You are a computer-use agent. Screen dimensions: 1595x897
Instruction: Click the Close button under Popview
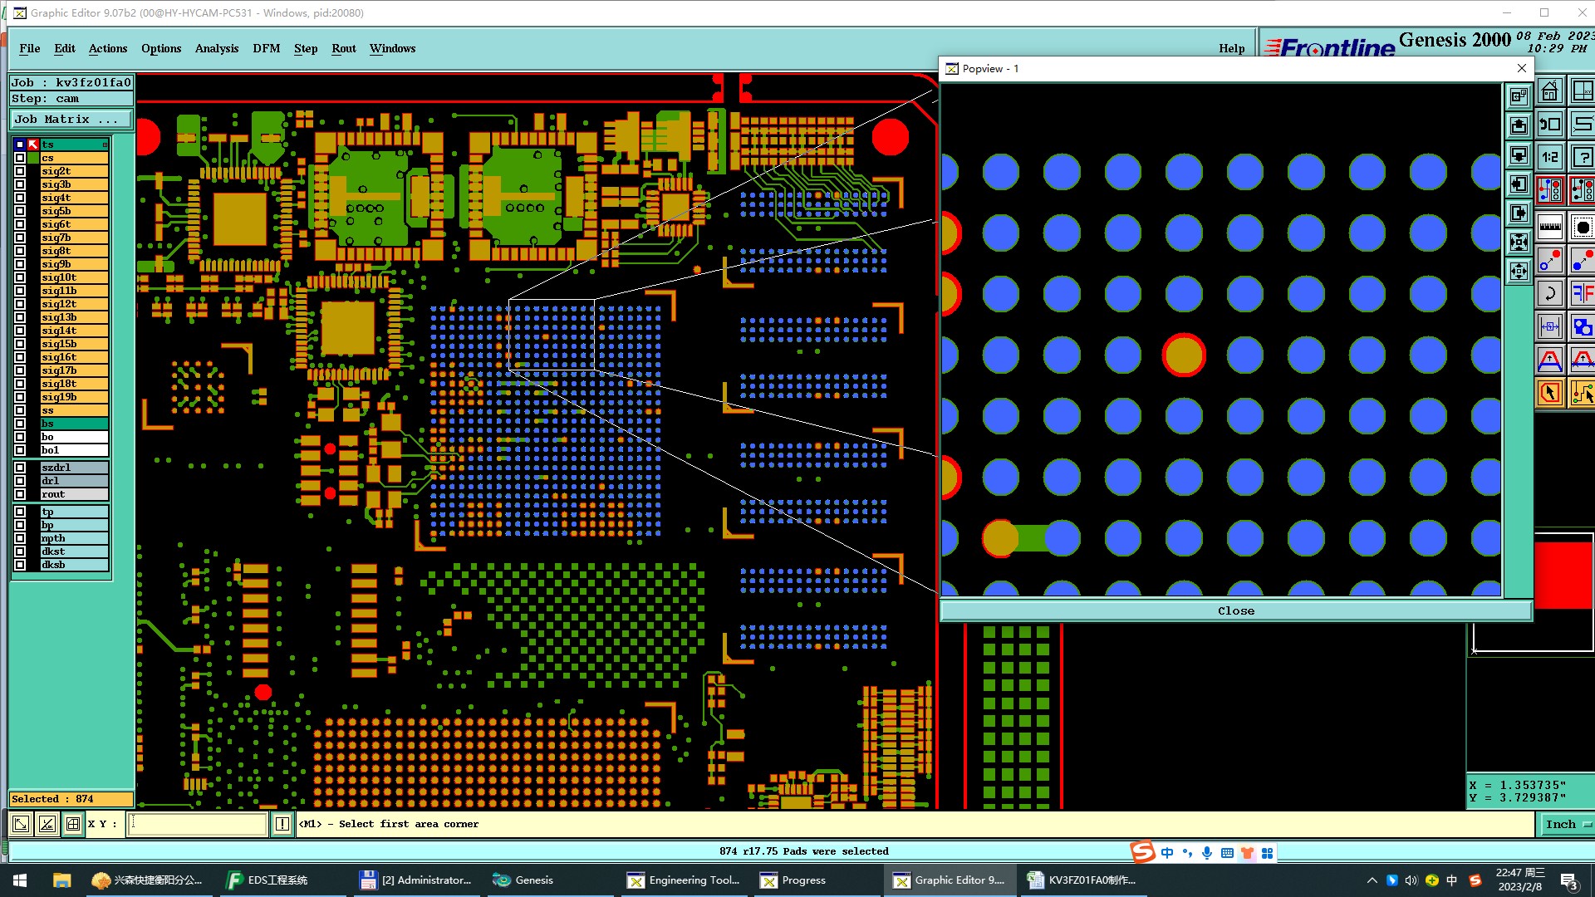1235,610
